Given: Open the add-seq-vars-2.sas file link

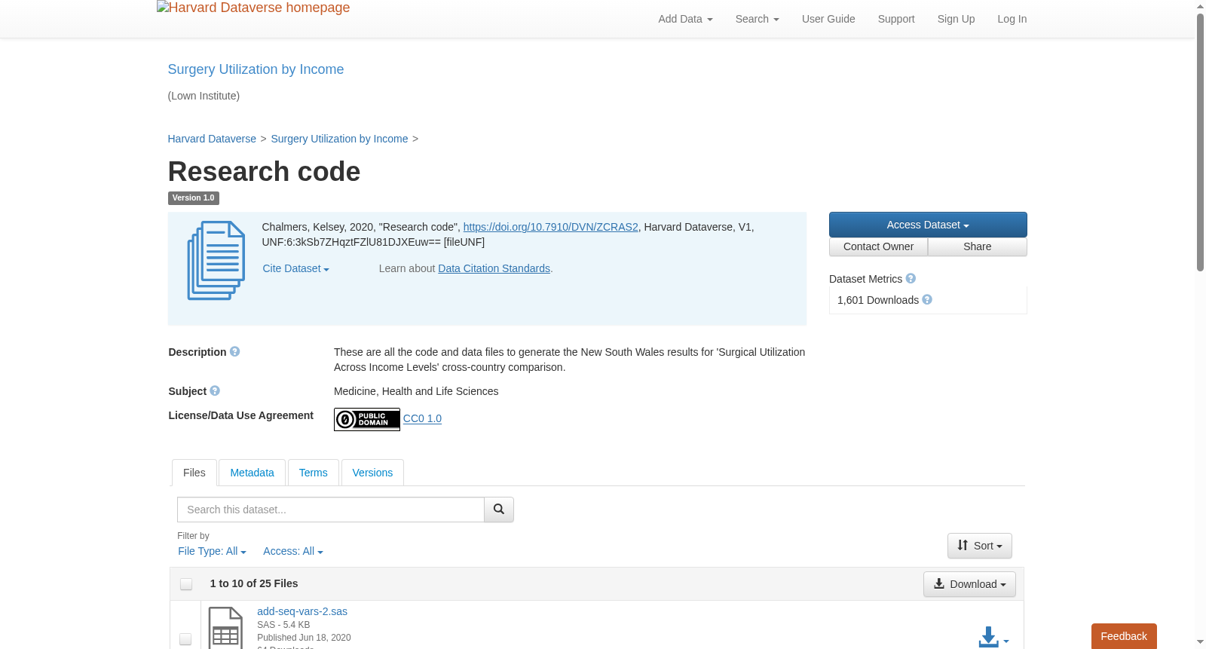Looking at the screenshot, I should tap(302, 611).
